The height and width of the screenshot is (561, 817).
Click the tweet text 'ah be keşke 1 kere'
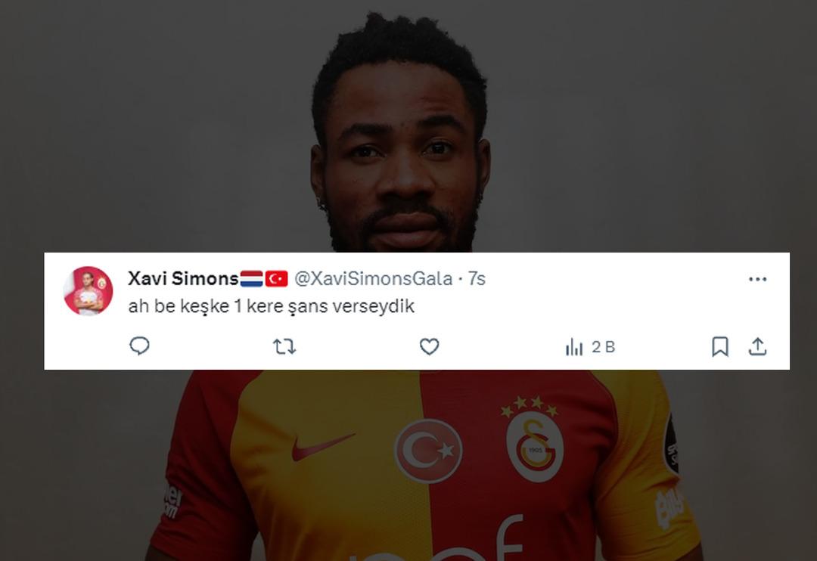tap(206, 305)
